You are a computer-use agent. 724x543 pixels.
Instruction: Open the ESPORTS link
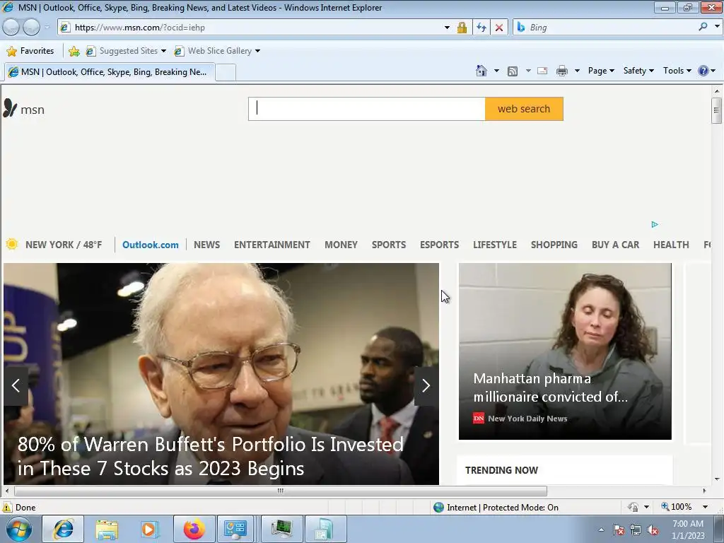tap(439, 245)
